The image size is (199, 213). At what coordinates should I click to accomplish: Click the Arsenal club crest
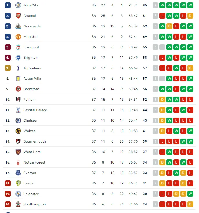click(x=18, y=16)
